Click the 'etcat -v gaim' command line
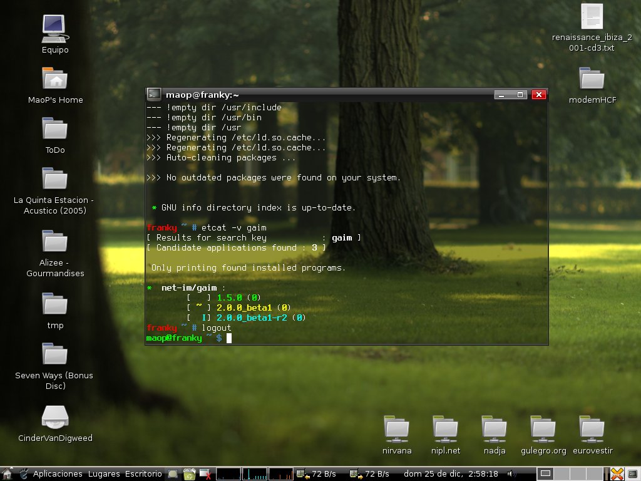Screen dimensions: 641x481 [234, 227]
